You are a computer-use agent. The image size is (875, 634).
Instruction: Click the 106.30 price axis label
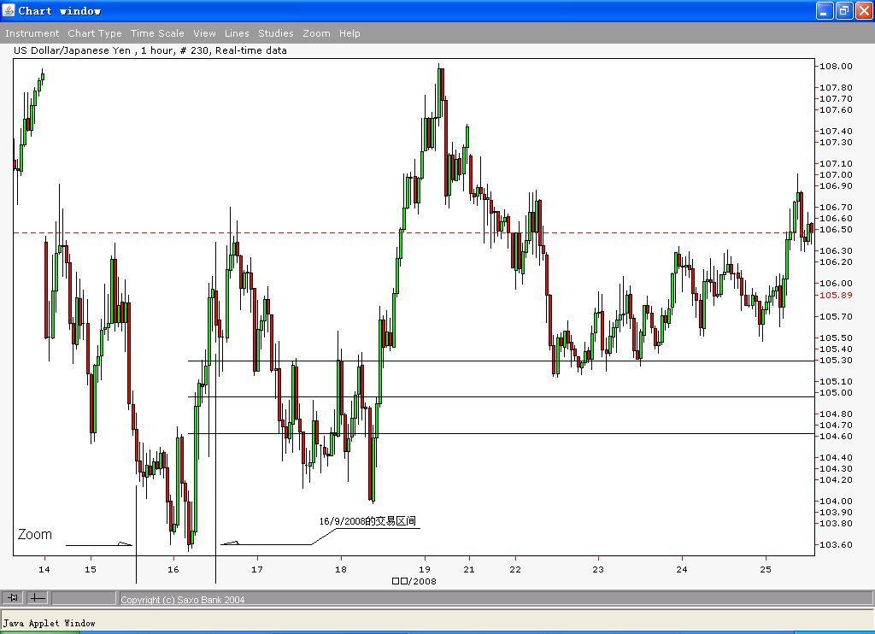click(836, 250)
